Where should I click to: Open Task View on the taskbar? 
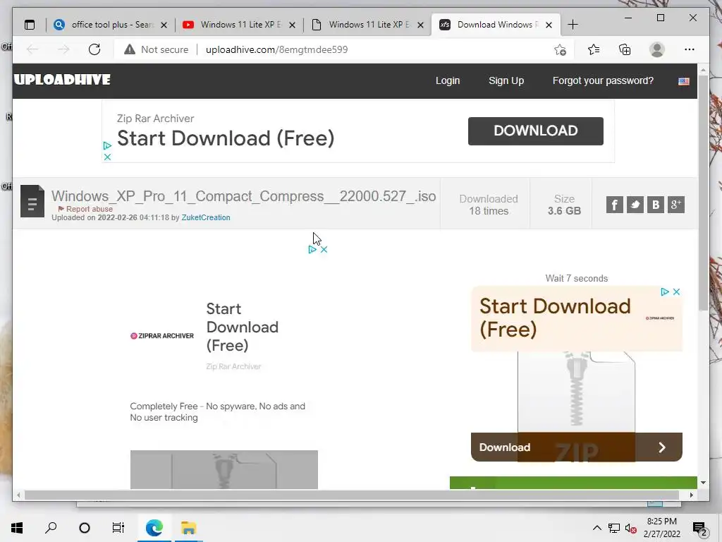(x=118, y=528)
